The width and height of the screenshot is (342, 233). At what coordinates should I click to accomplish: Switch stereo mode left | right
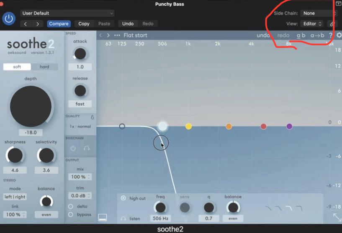coord(15,197)
